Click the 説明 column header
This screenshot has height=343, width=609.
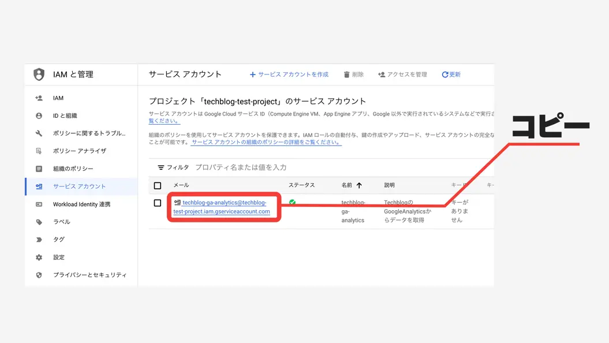pyautogui.click(x=389, y=185)
